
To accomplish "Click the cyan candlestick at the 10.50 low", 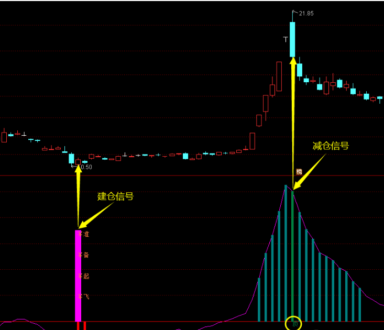I will tap(71, 158).
